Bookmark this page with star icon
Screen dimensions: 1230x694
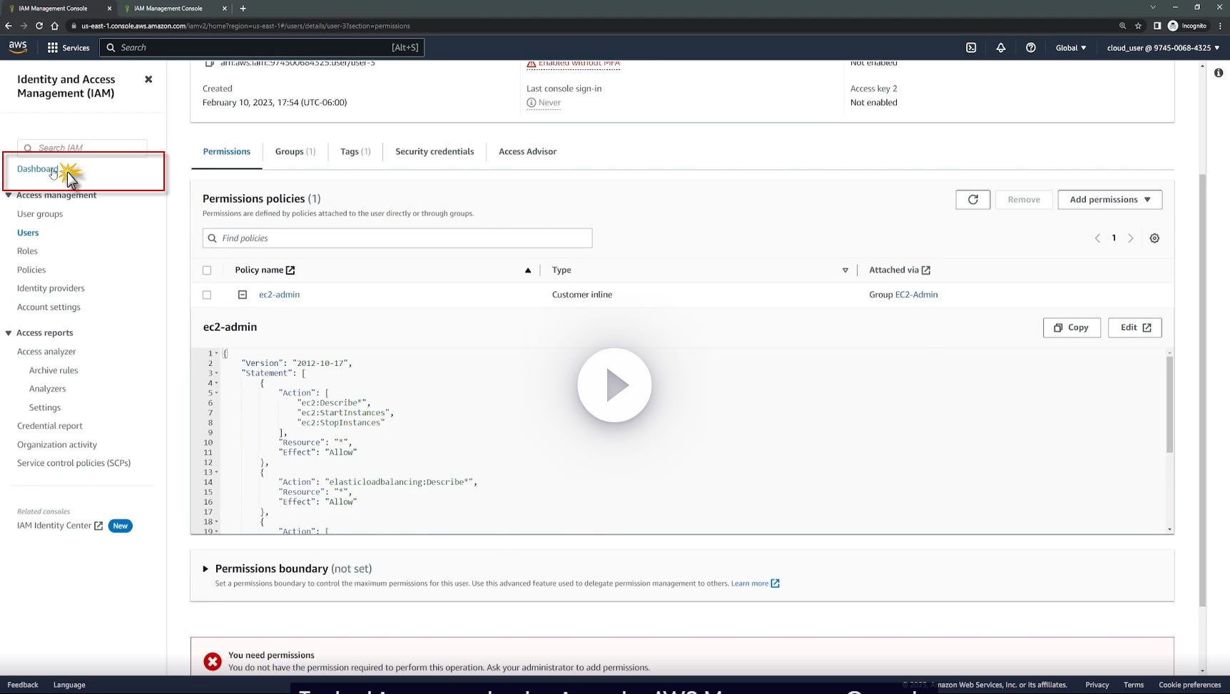[1138, 26]
